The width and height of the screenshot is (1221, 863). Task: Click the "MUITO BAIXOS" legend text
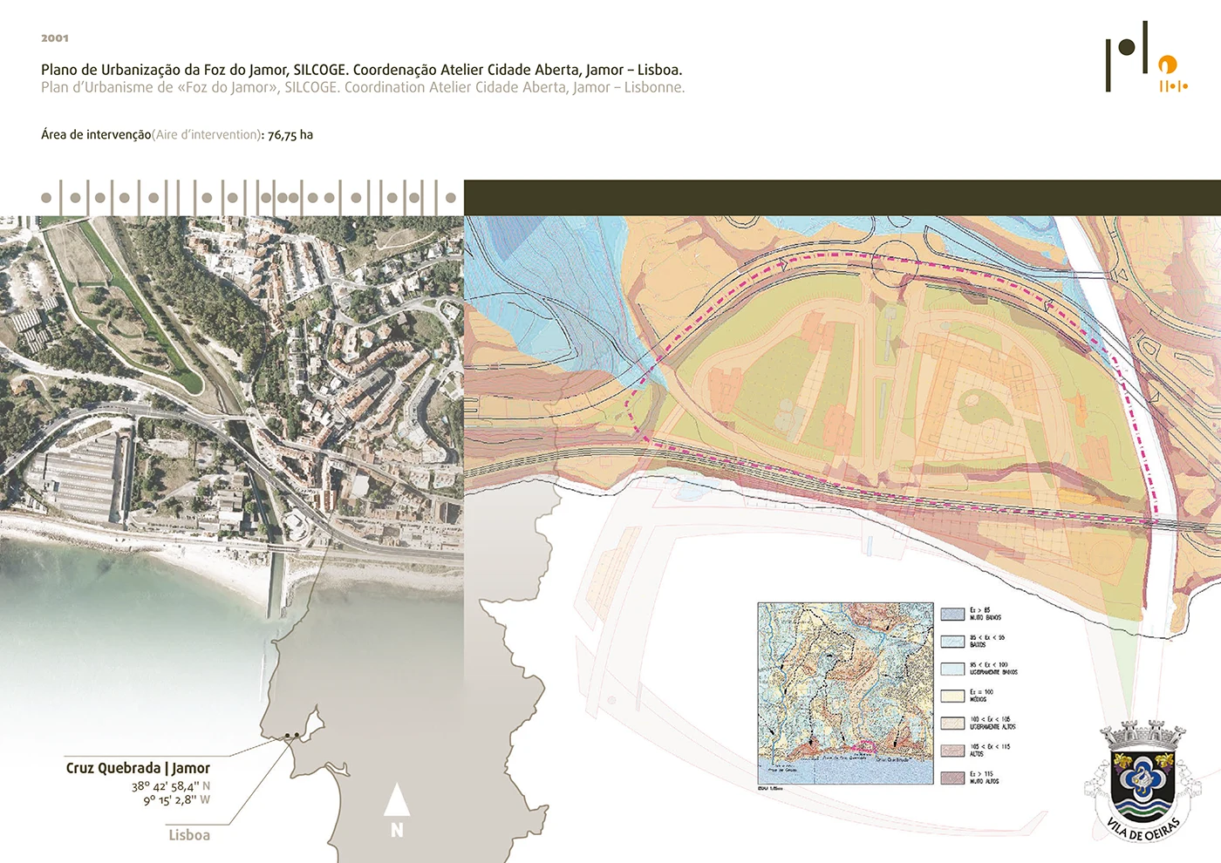(986, 617)
